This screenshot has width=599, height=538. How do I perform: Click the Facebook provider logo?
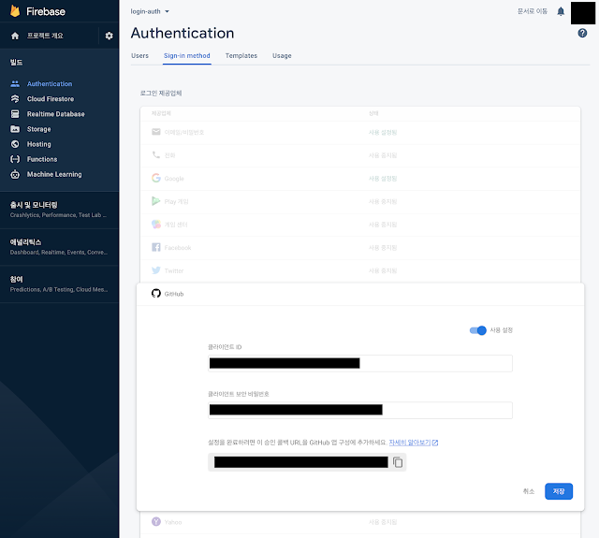pos(156,247)
